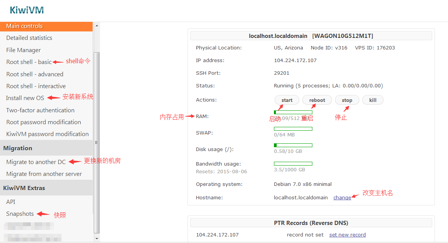The width and height of the screenshot is (448, 243).
Task: Open the File Manager
Action: coord(23,50)
